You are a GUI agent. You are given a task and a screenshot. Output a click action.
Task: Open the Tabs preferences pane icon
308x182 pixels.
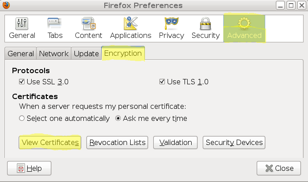[55, 23]
